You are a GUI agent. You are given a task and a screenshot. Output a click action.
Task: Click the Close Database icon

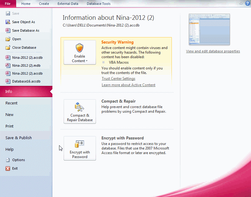point(8,47)
